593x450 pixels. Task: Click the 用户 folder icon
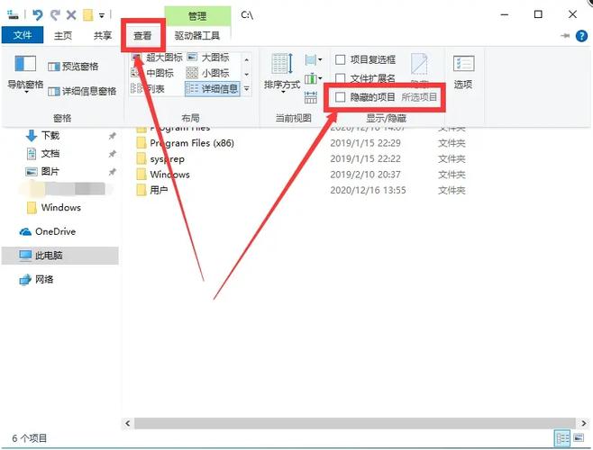pyautogui.click(x=141, y=190)
